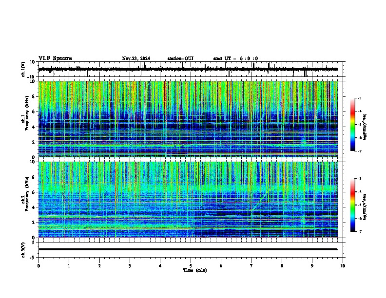Click the "-7" label on ch.1 color scale
This screenshot has width=386, height=298.
(x=359, y=151)
